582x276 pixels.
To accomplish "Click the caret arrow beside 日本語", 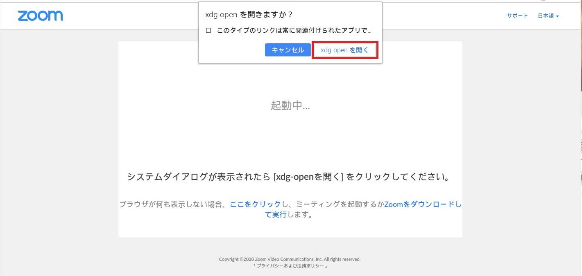I will coord(557,16).
